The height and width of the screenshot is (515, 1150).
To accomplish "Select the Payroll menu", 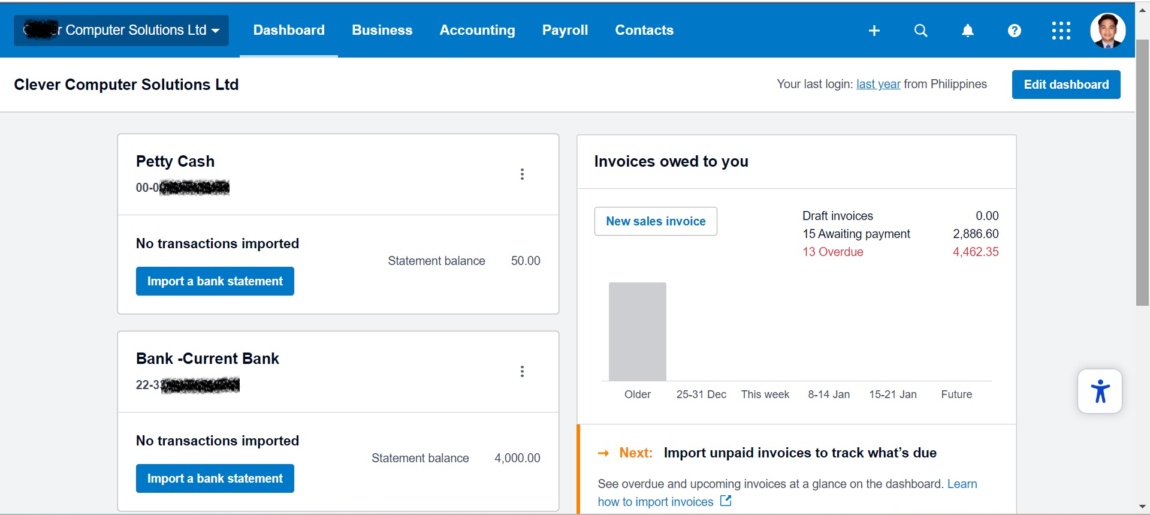I will (565, 31).
